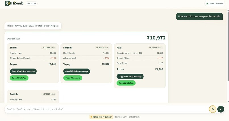Click Raju's − ₹120 deduction
The height and width of the screenshot is (121, 229).
[x=160, y=58]
